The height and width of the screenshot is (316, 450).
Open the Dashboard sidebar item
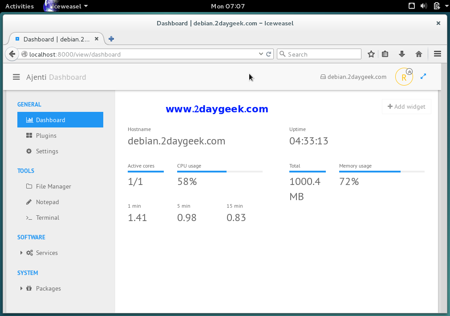pos(60,120)
